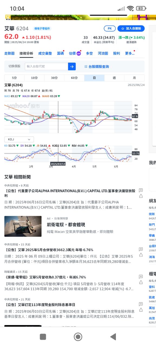Open the 艾華訂定113年度現金股利除息基準日 headline
This screenshot has height=347, width=156.
[x=40, y=305]
